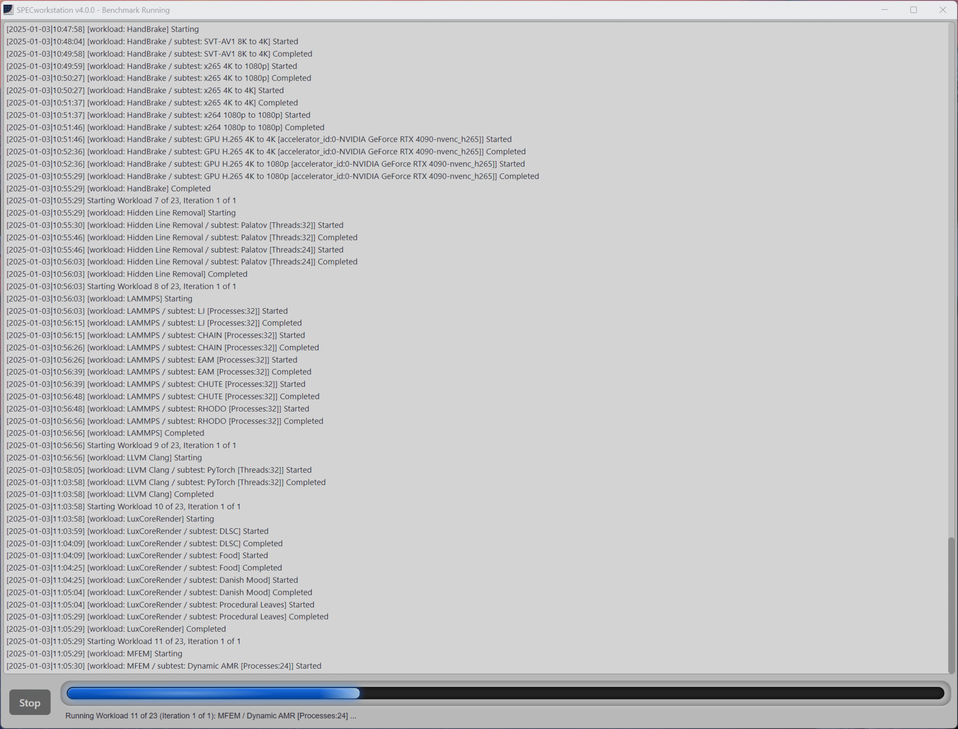Select log line 'EAM [Processes:32]] Started'

tap(152, 360)
